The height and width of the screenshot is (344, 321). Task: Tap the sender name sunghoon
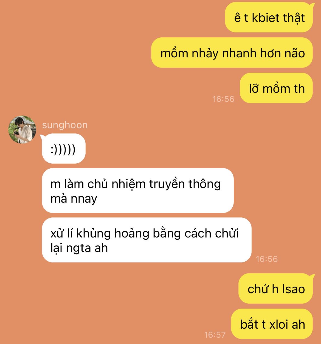tap(65, 125)
